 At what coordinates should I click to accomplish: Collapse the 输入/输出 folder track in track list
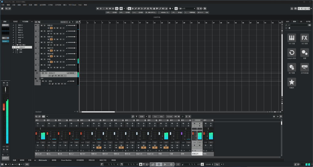[x=36, y=70]
